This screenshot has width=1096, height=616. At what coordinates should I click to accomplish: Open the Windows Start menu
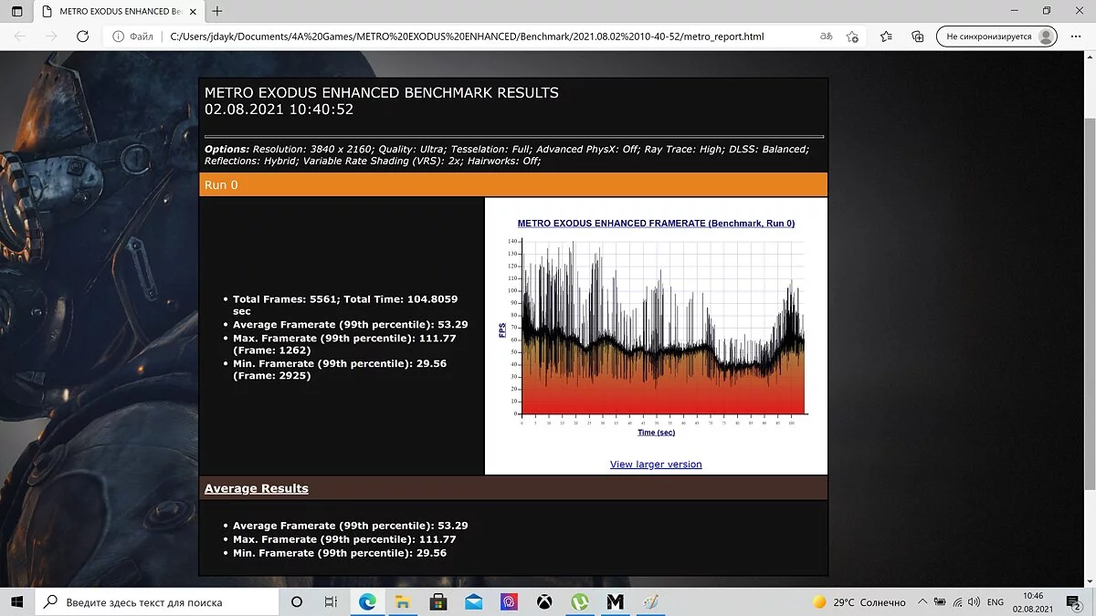coord(17,602)
